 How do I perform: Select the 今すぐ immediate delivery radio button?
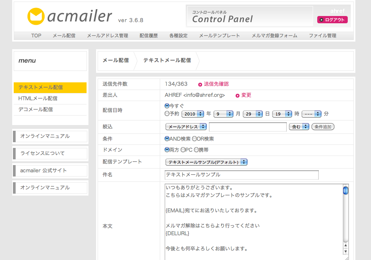tap(167, 106)
